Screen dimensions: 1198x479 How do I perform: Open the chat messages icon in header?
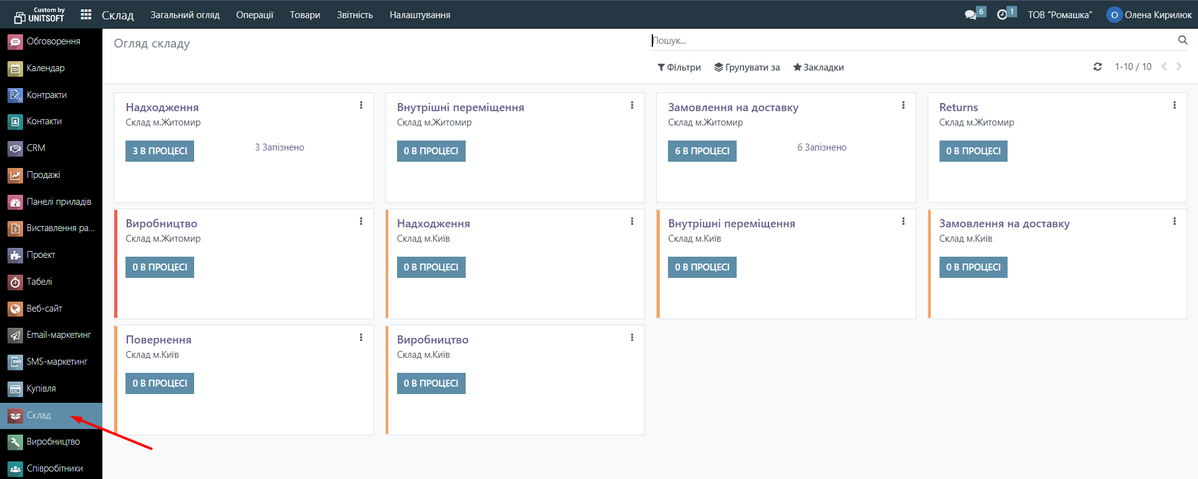pyautogui.click(x=971, y=14)
